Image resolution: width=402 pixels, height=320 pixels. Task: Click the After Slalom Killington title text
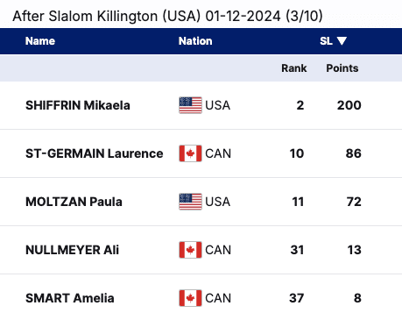click(x=167, y=16)
